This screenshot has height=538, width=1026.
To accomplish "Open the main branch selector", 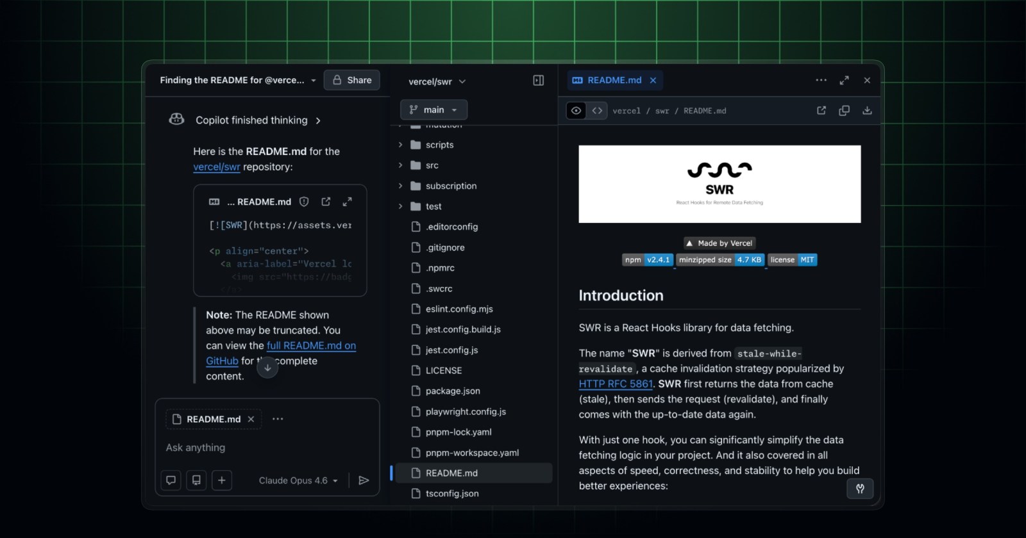I will click(433, 110).
